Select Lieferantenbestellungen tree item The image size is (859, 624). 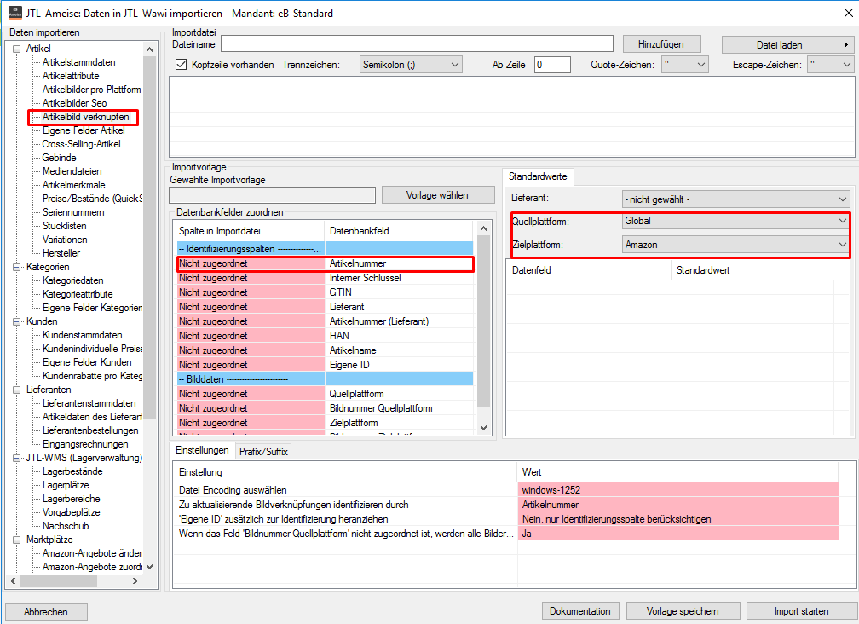90,430
